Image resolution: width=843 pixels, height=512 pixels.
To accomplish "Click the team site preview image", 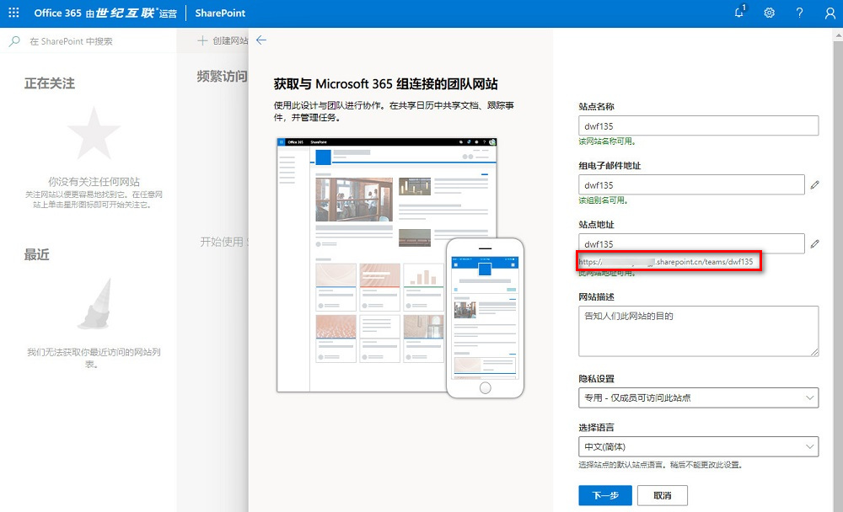I will pos(400,268).
